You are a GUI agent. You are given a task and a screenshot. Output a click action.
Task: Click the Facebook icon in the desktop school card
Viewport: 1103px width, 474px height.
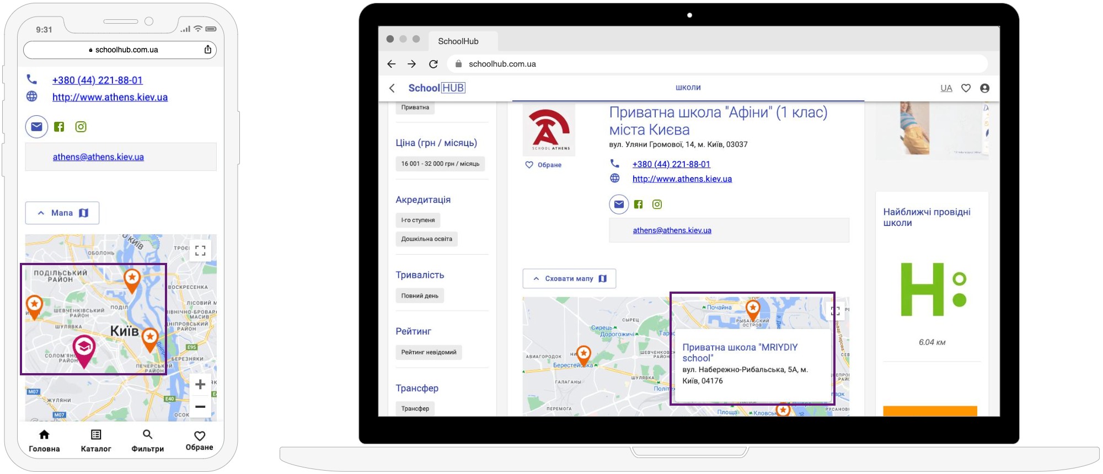click(x=638, y=204)
